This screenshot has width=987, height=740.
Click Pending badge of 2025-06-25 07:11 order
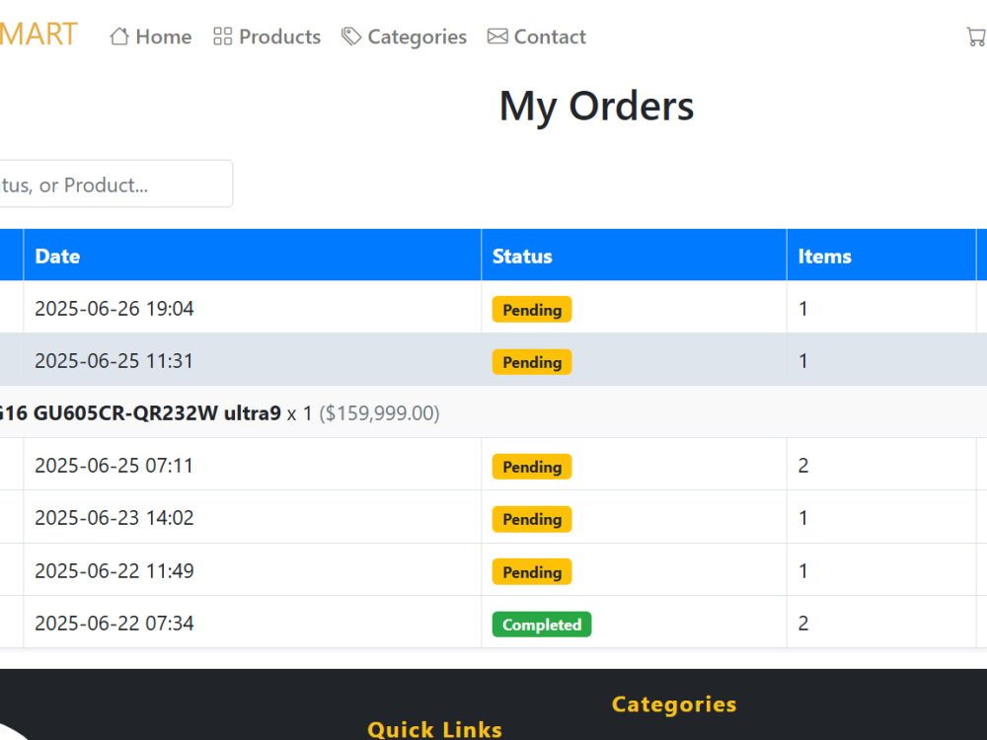pos(532,467)
